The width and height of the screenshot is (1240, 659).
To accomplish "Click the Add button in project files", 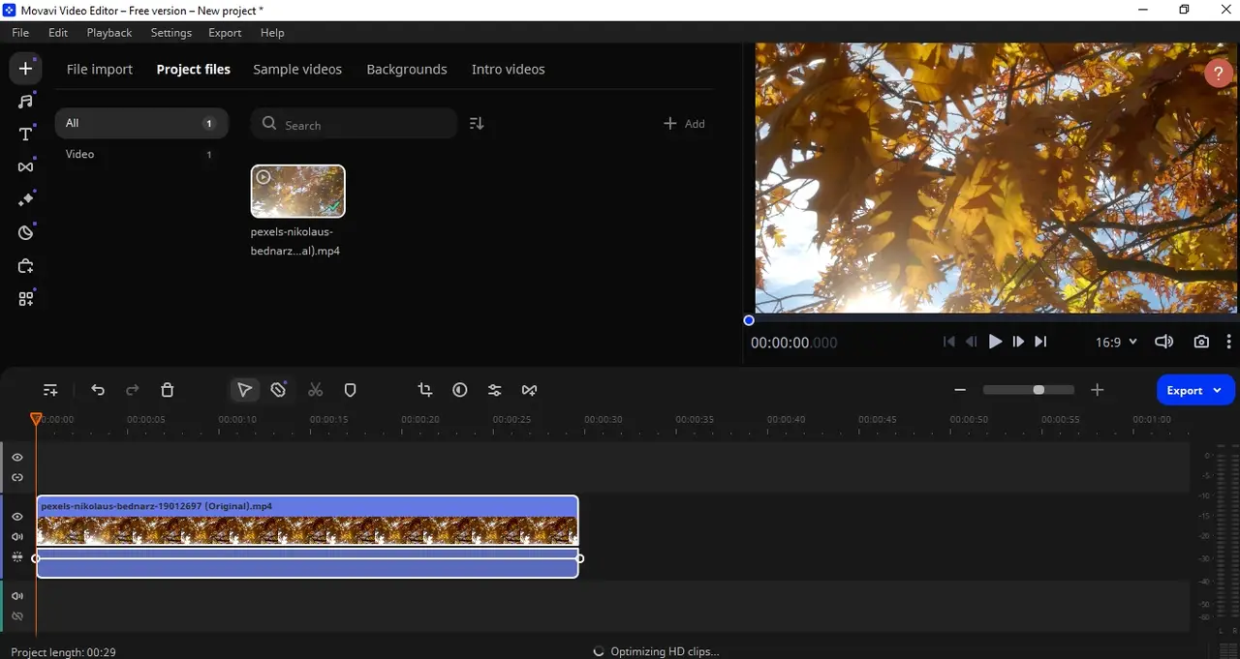I will point(684,124).
